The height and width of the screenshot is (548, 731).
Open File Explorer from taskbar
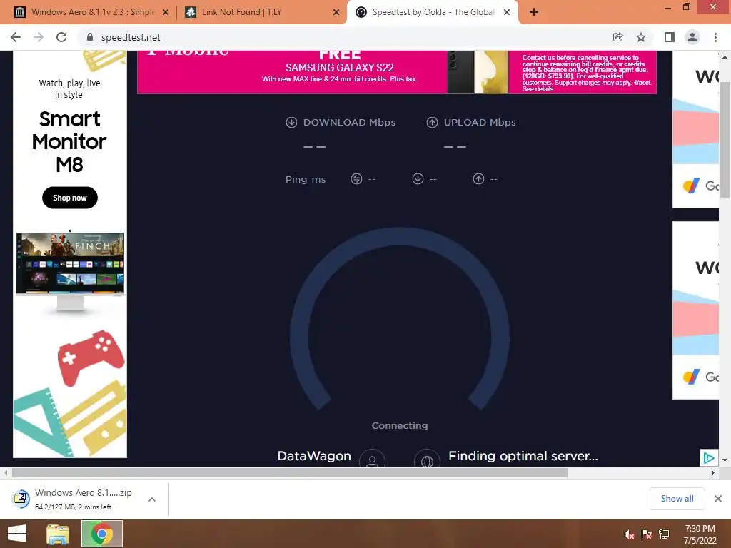[58, 534]
